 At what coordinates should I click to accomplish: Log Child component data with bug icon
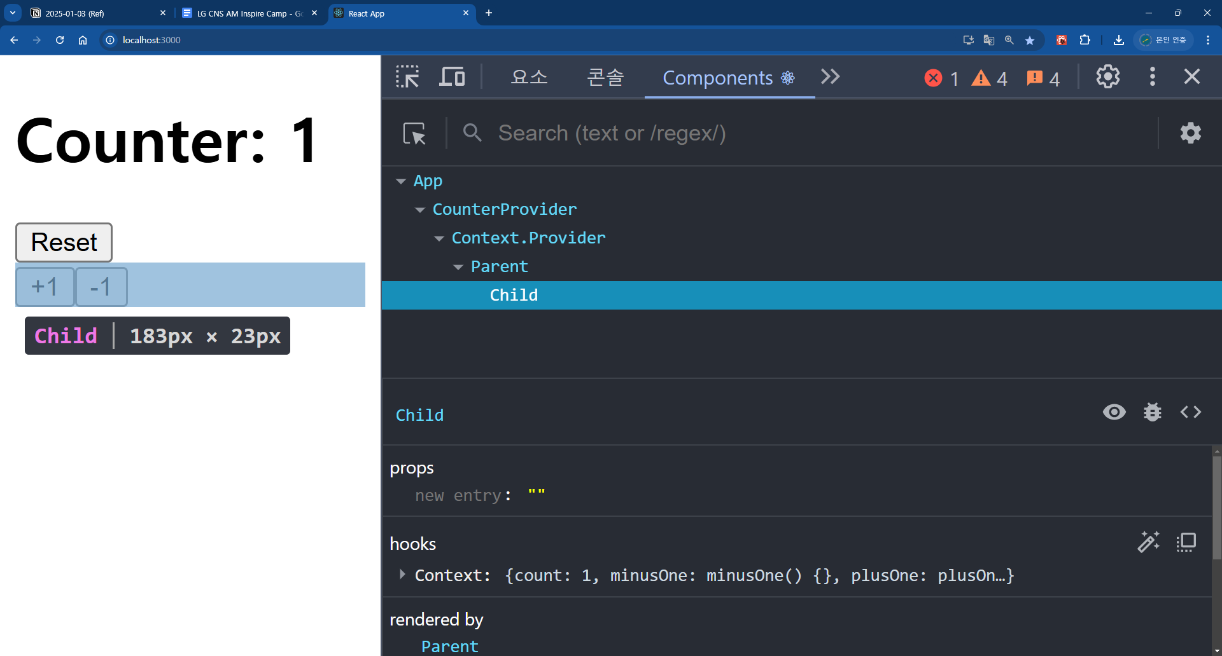tap(1153, 412)
